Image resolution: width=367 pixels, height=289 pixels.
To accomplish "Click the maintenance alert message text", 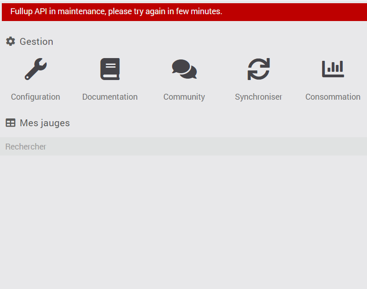I will coord(116,11).
